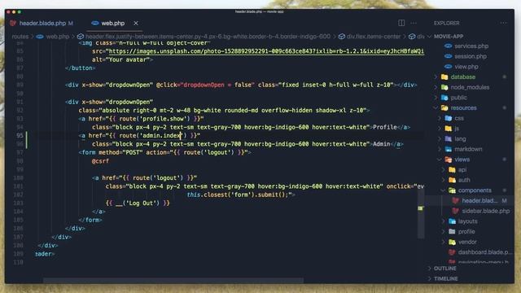This screenshot has height=293, width=521.
Task: Click the PHP icon on web.php tab
Action: tap(95, 24)
